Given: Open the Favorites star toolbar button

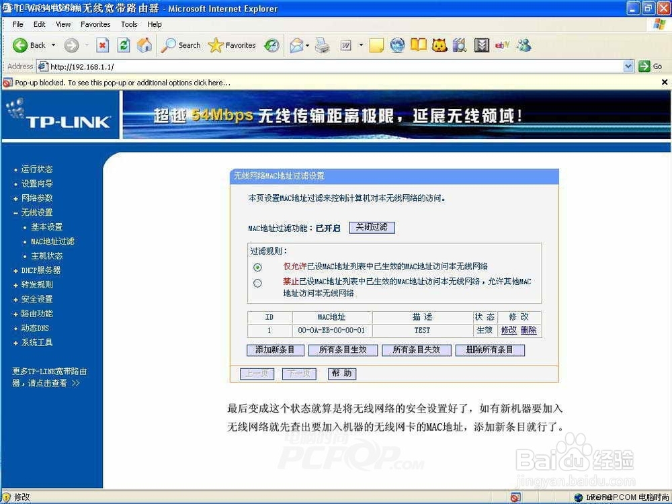Looking at the screenshot, I should [232, 45].
